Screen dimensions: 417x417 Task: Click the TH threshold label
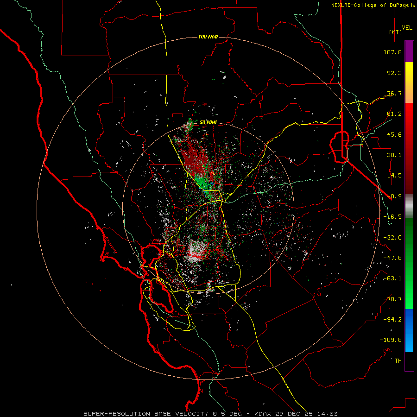pos(398,361)
